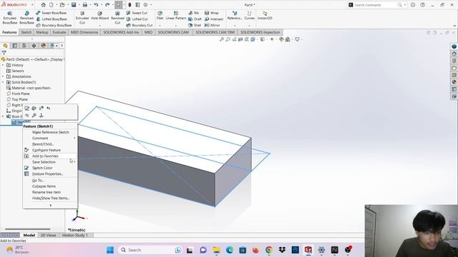Open the Curves tool

(249, 16)
